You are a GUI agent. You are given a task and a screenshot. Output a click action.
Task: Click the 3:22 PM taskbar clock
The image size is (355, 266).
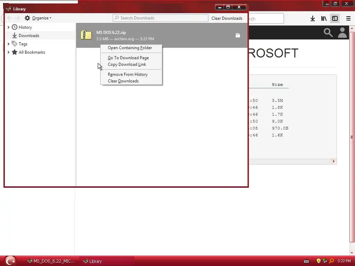[344, 261]
